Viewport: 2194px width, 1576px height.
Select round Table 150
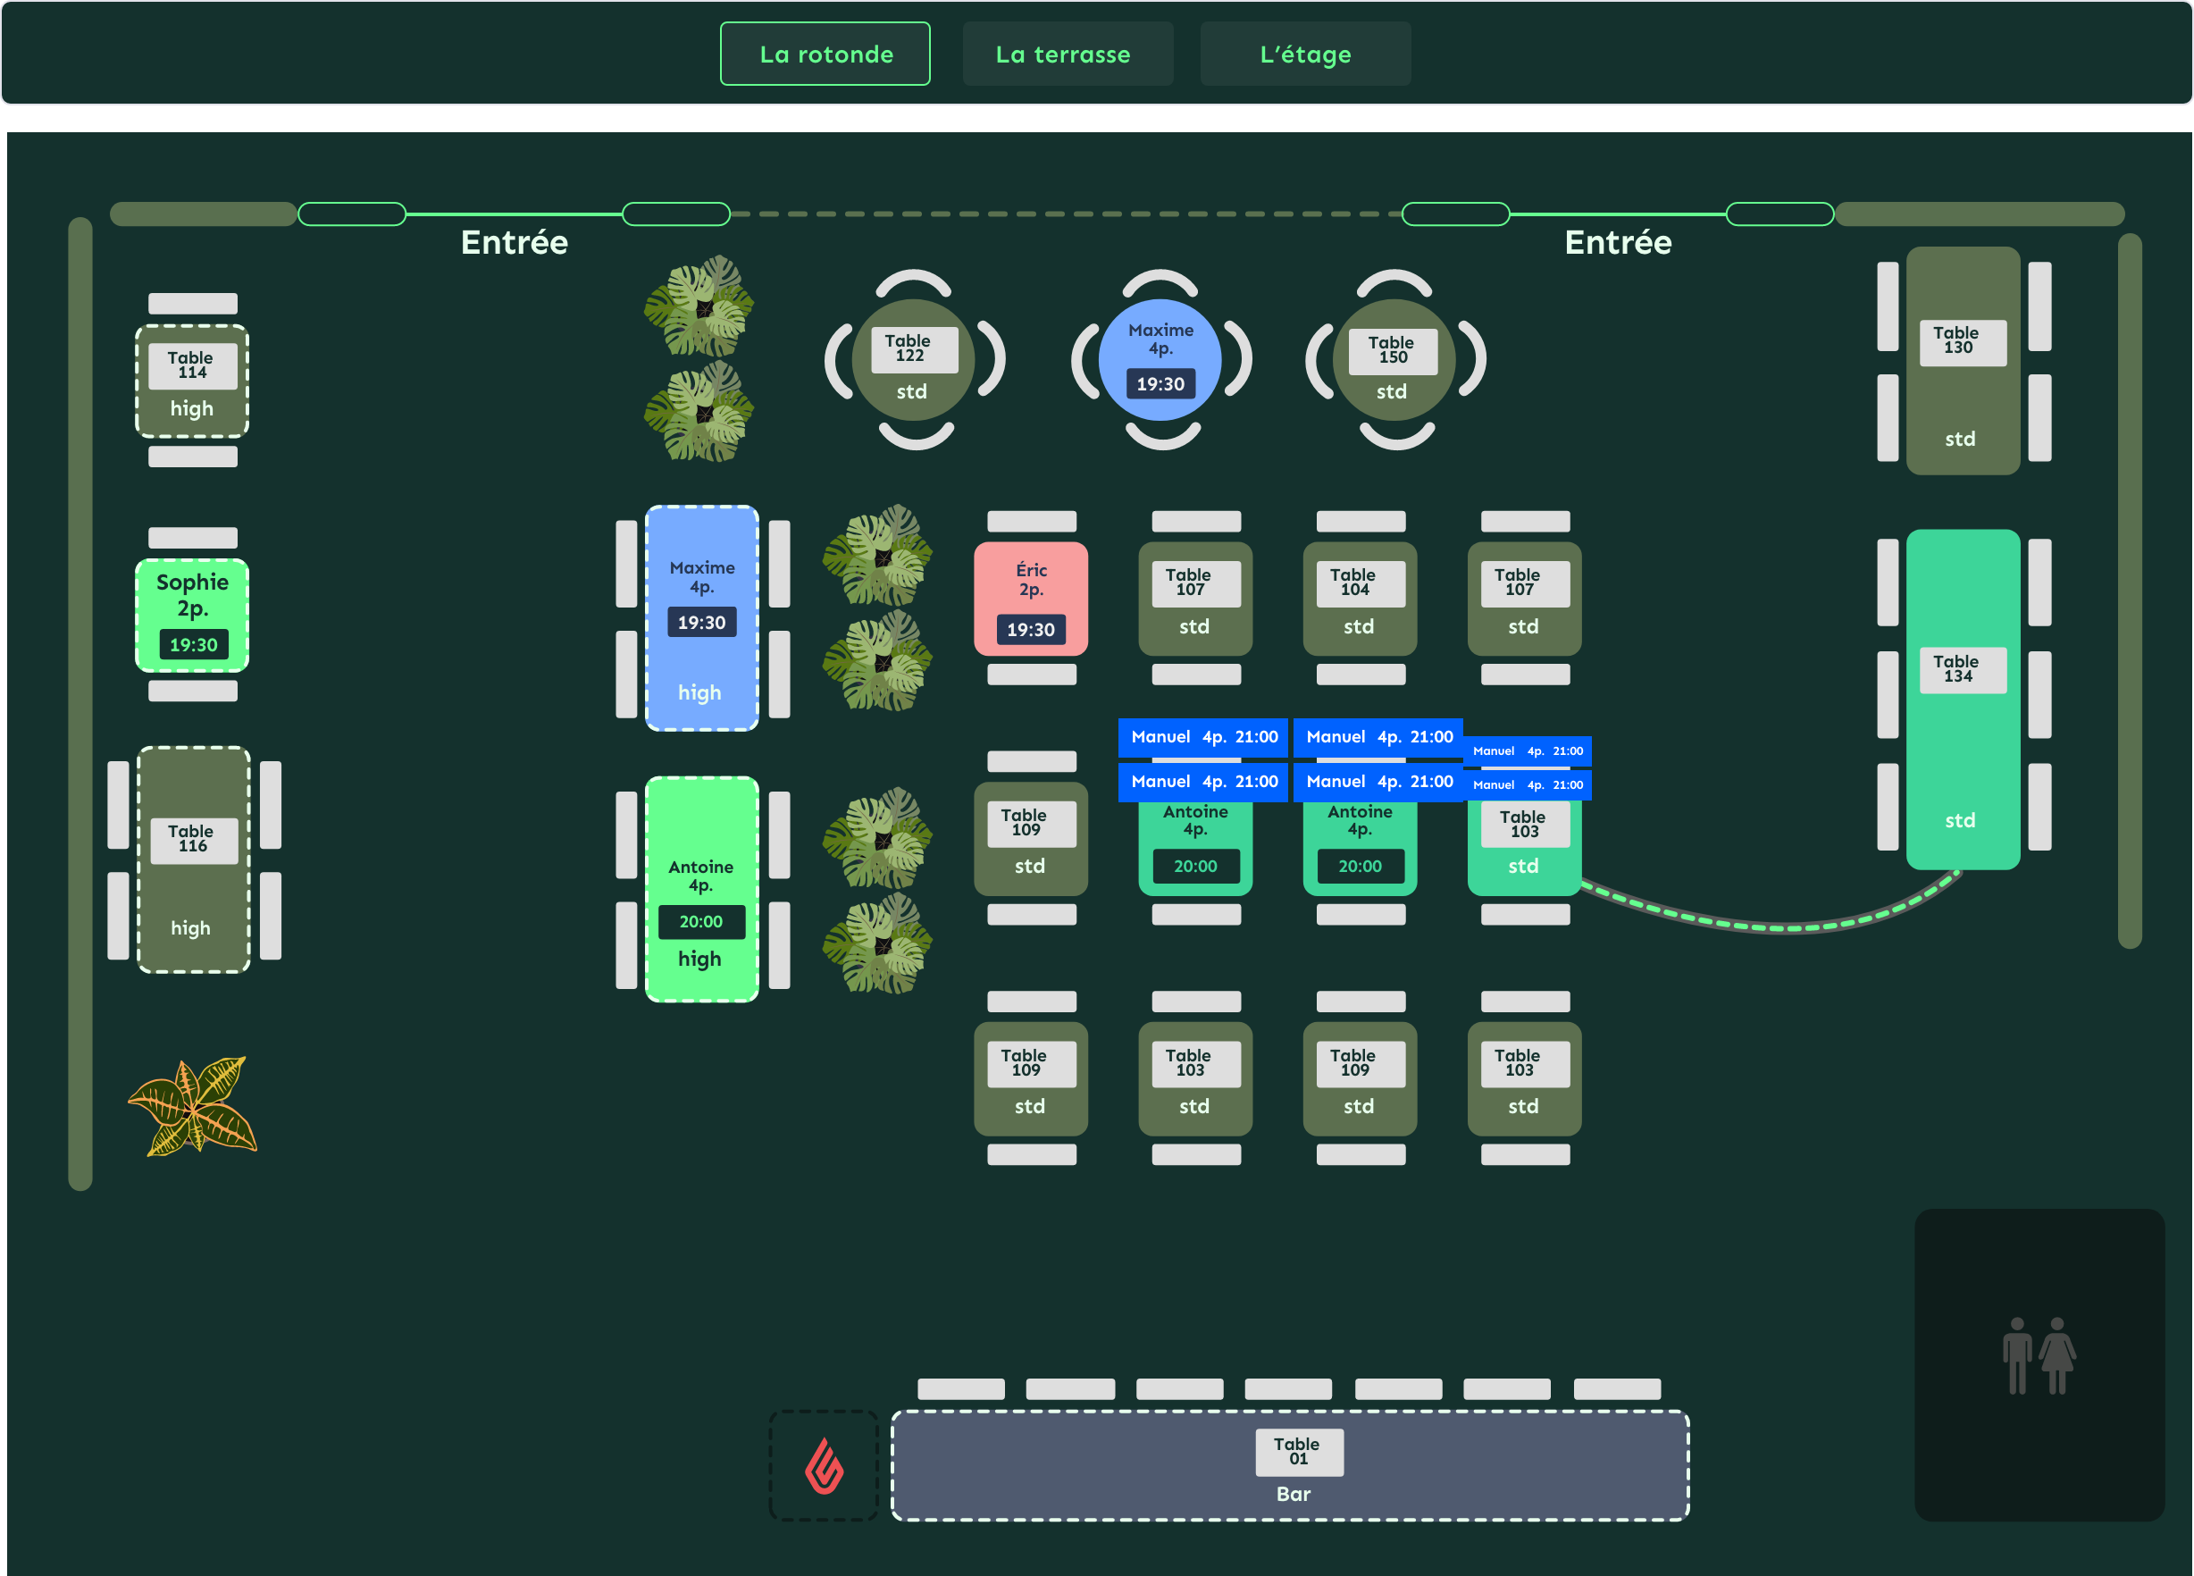pos(1393,360)
